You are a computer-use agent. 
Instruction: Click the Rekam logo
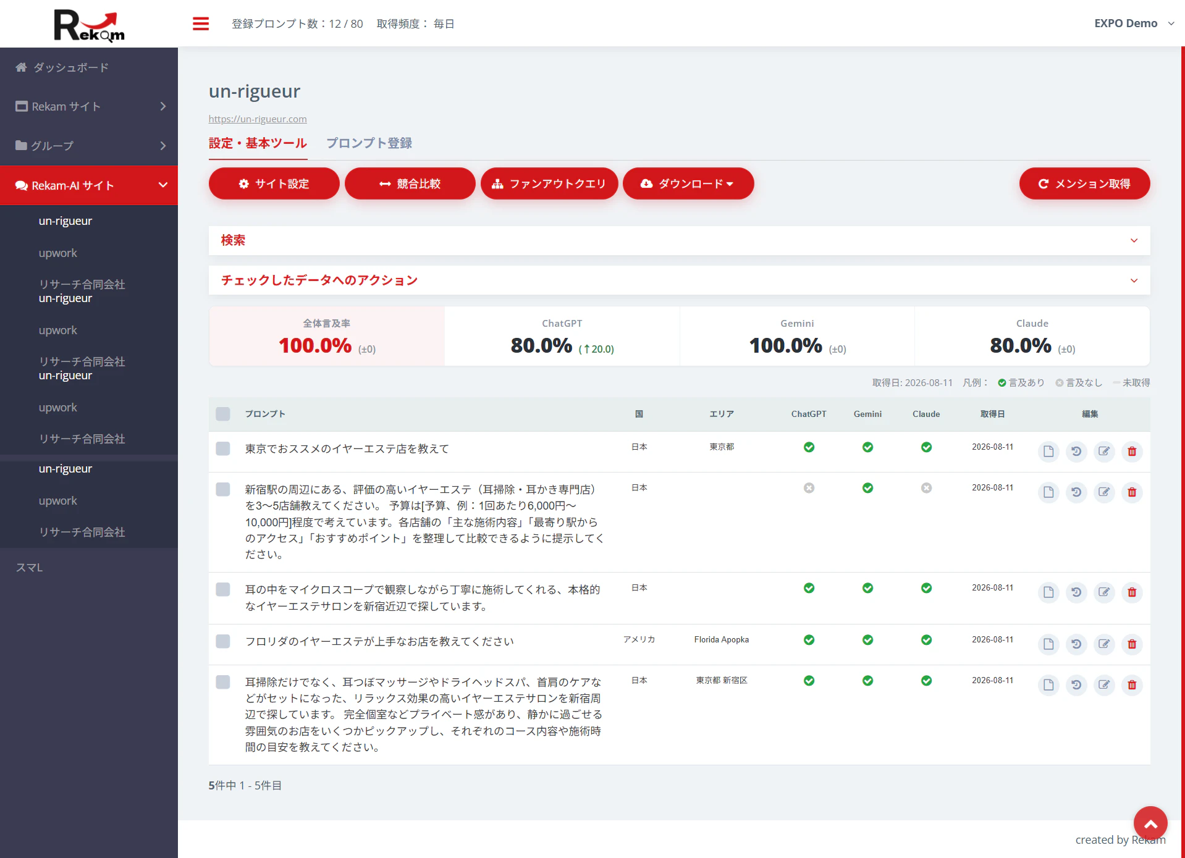pos(90,25)
